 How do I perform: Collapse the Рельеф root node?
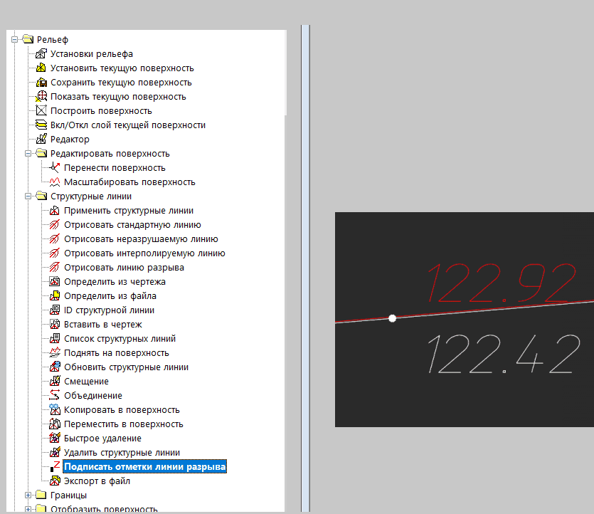tap(14, 40)
